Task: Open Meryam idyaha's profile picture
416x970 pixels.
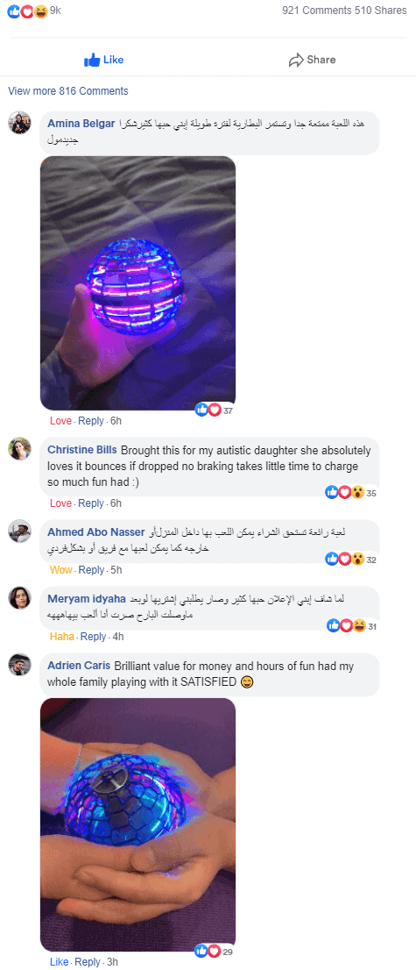Action: [x=20, y=597]
